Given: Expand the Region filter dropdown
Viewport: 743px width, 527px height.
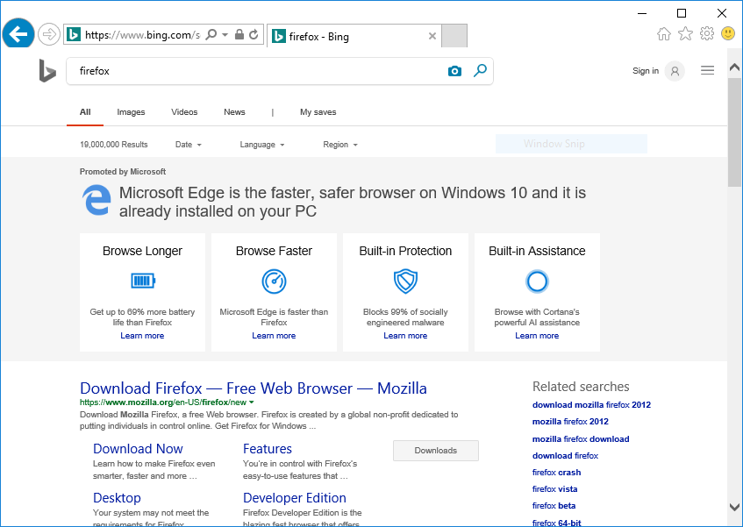Looking at the screenshot, I should pyautogui.click(x=340, y=145).
